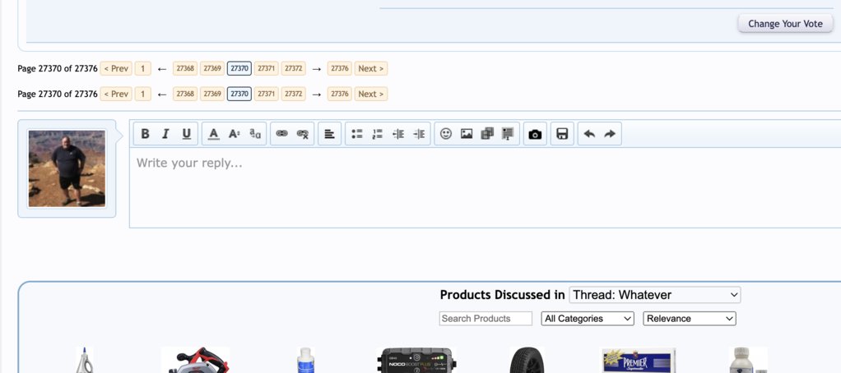Open the NOCO Boost Plus product thumbnail
The image size is (841, 373).
416,360
